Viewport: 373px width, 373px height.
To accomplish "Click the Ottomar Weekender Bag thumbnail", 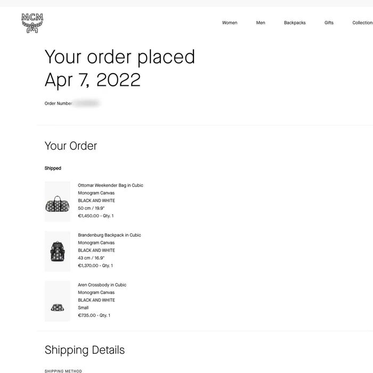I will pyautogui.click(x=58, y=200).
